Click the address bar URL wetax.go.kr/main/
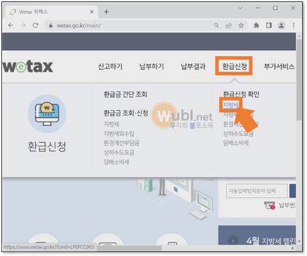307x256 pixels. point(79,26)
